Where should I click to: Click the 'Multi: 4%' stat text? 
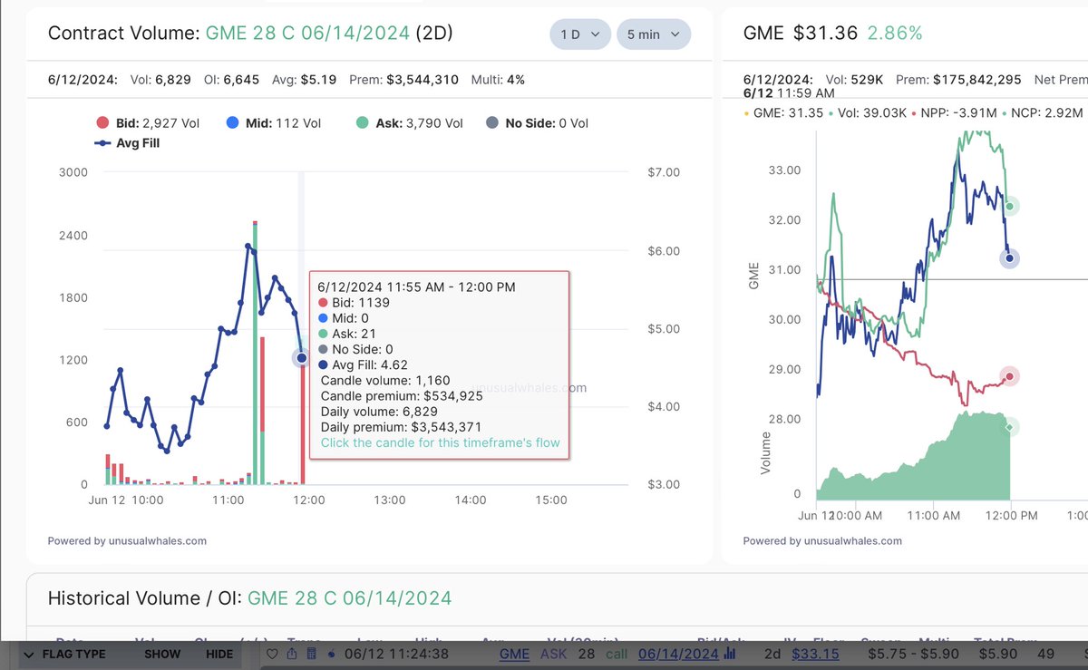click(x=498, y=80)
